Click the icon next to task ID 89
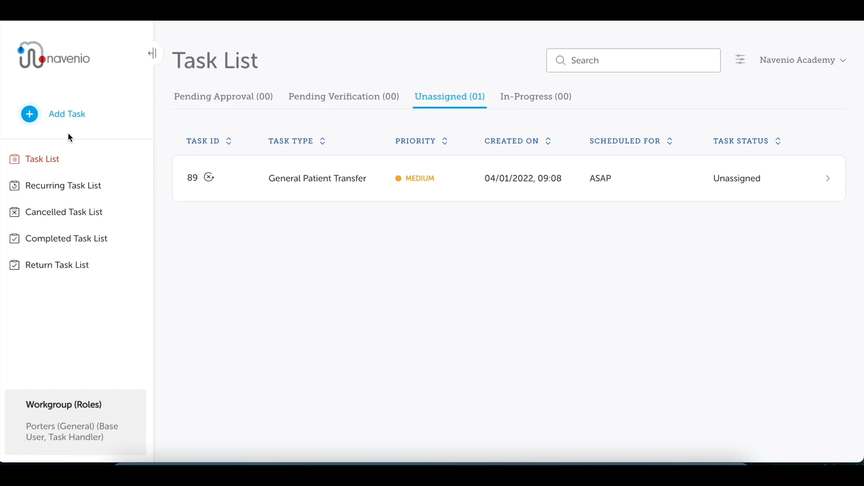 tap(209, 178)
